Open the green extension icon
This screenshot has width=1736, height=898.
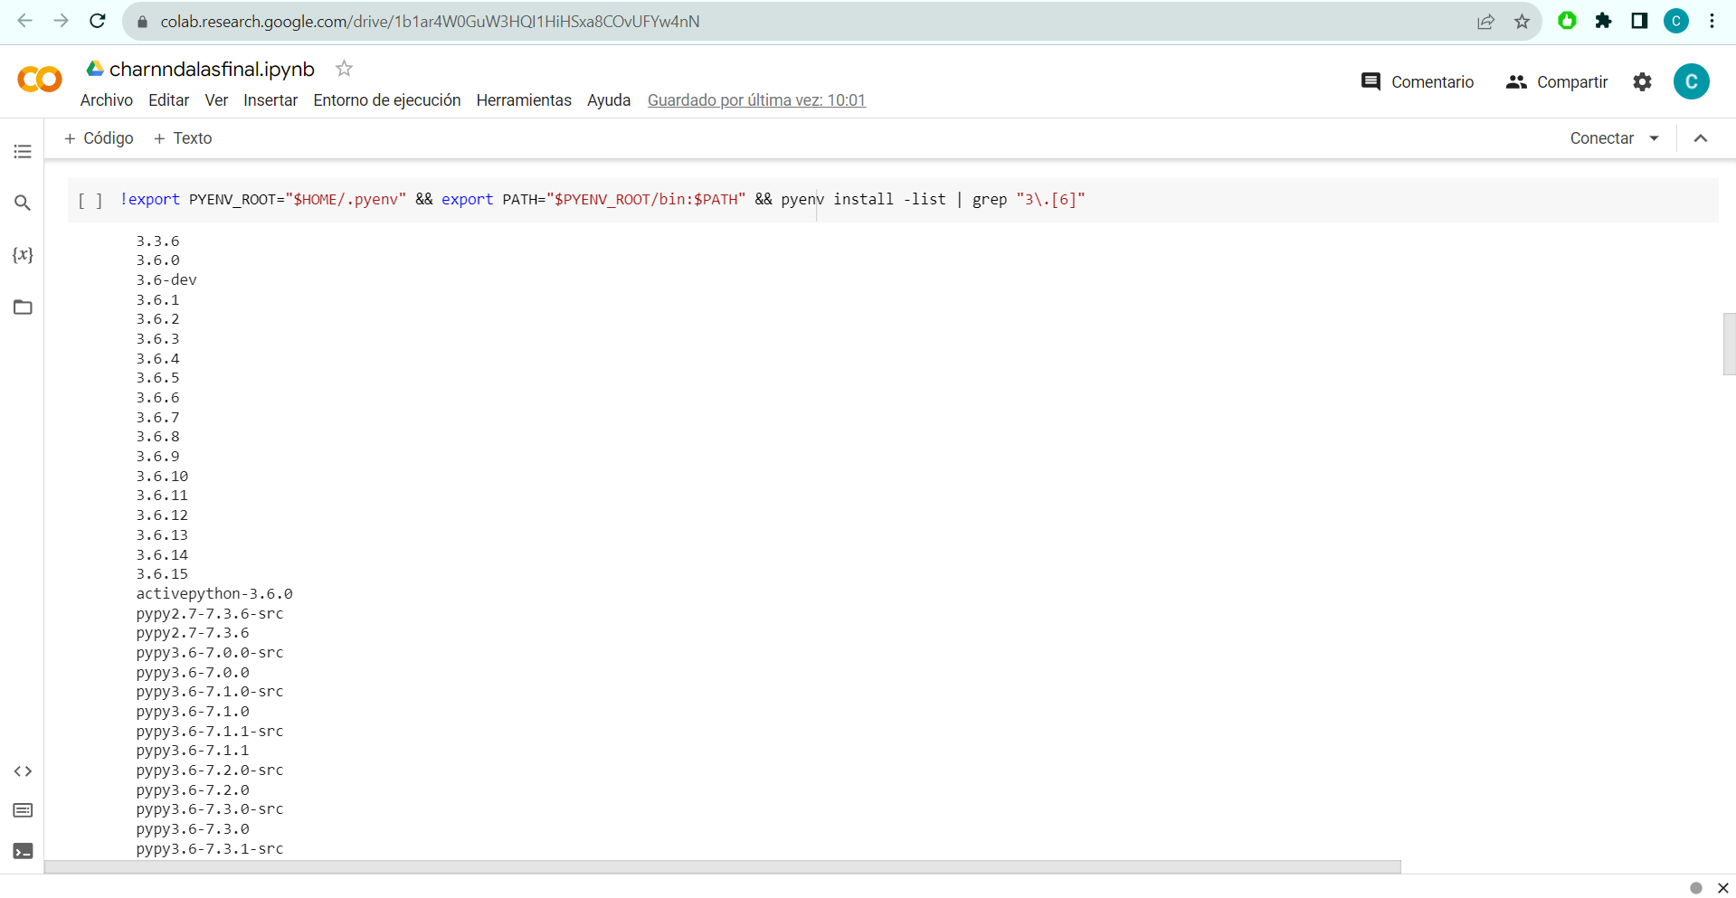tap(1567, 21)
